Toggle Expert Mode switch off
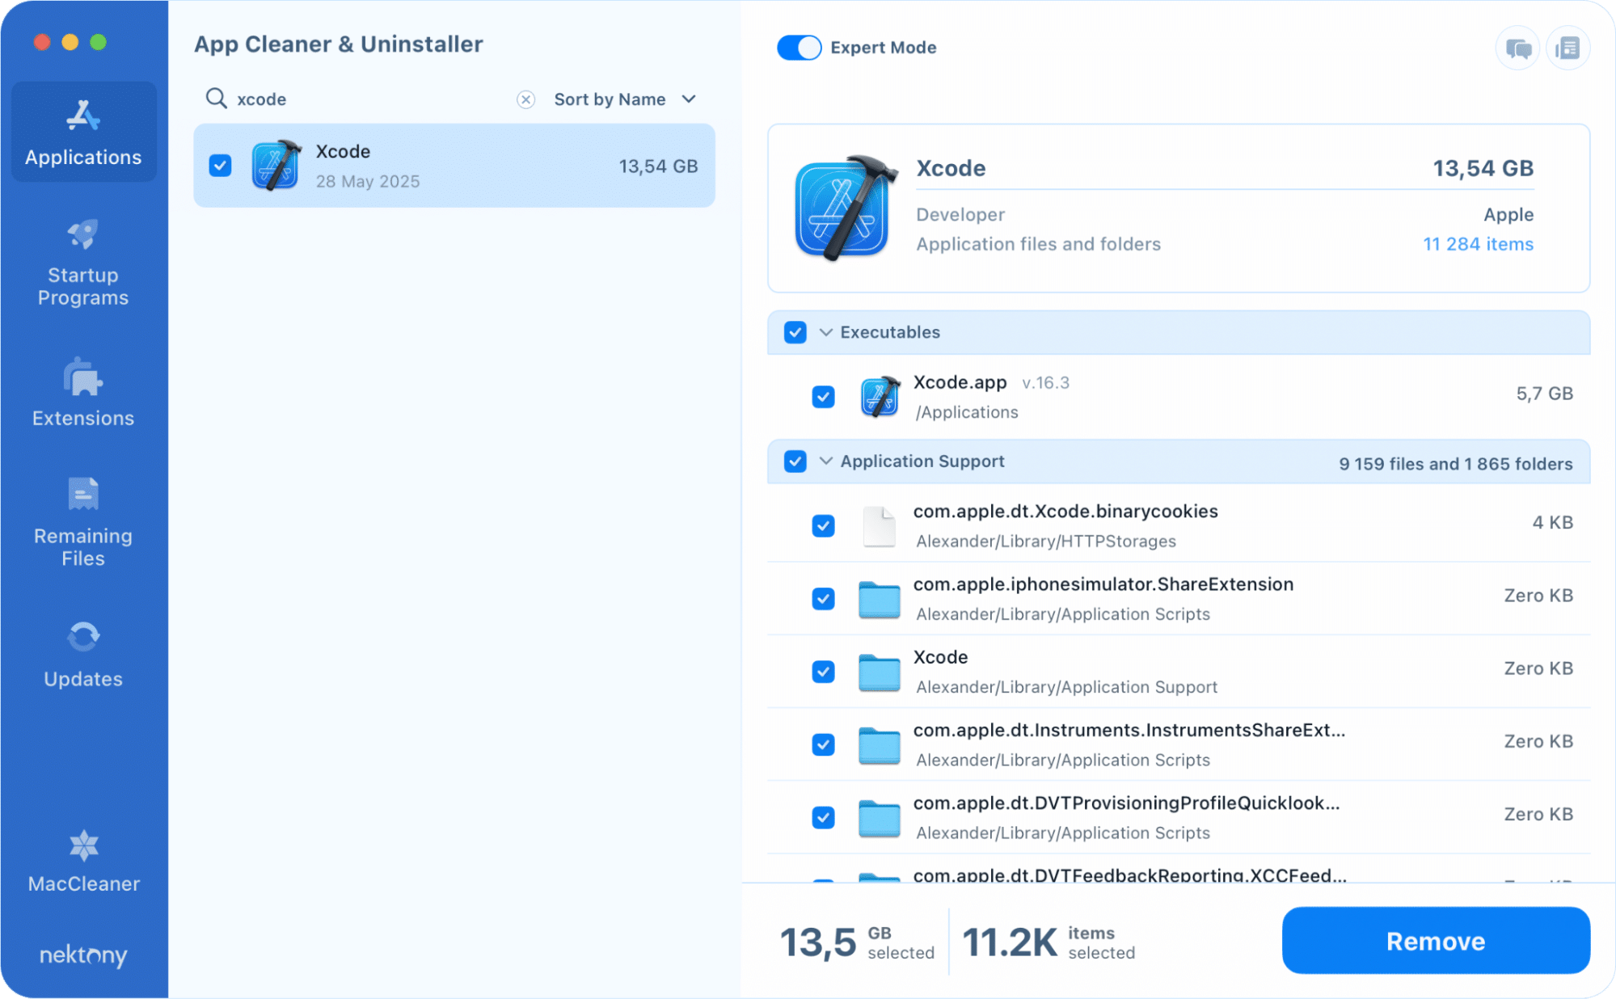 [799, 48]
